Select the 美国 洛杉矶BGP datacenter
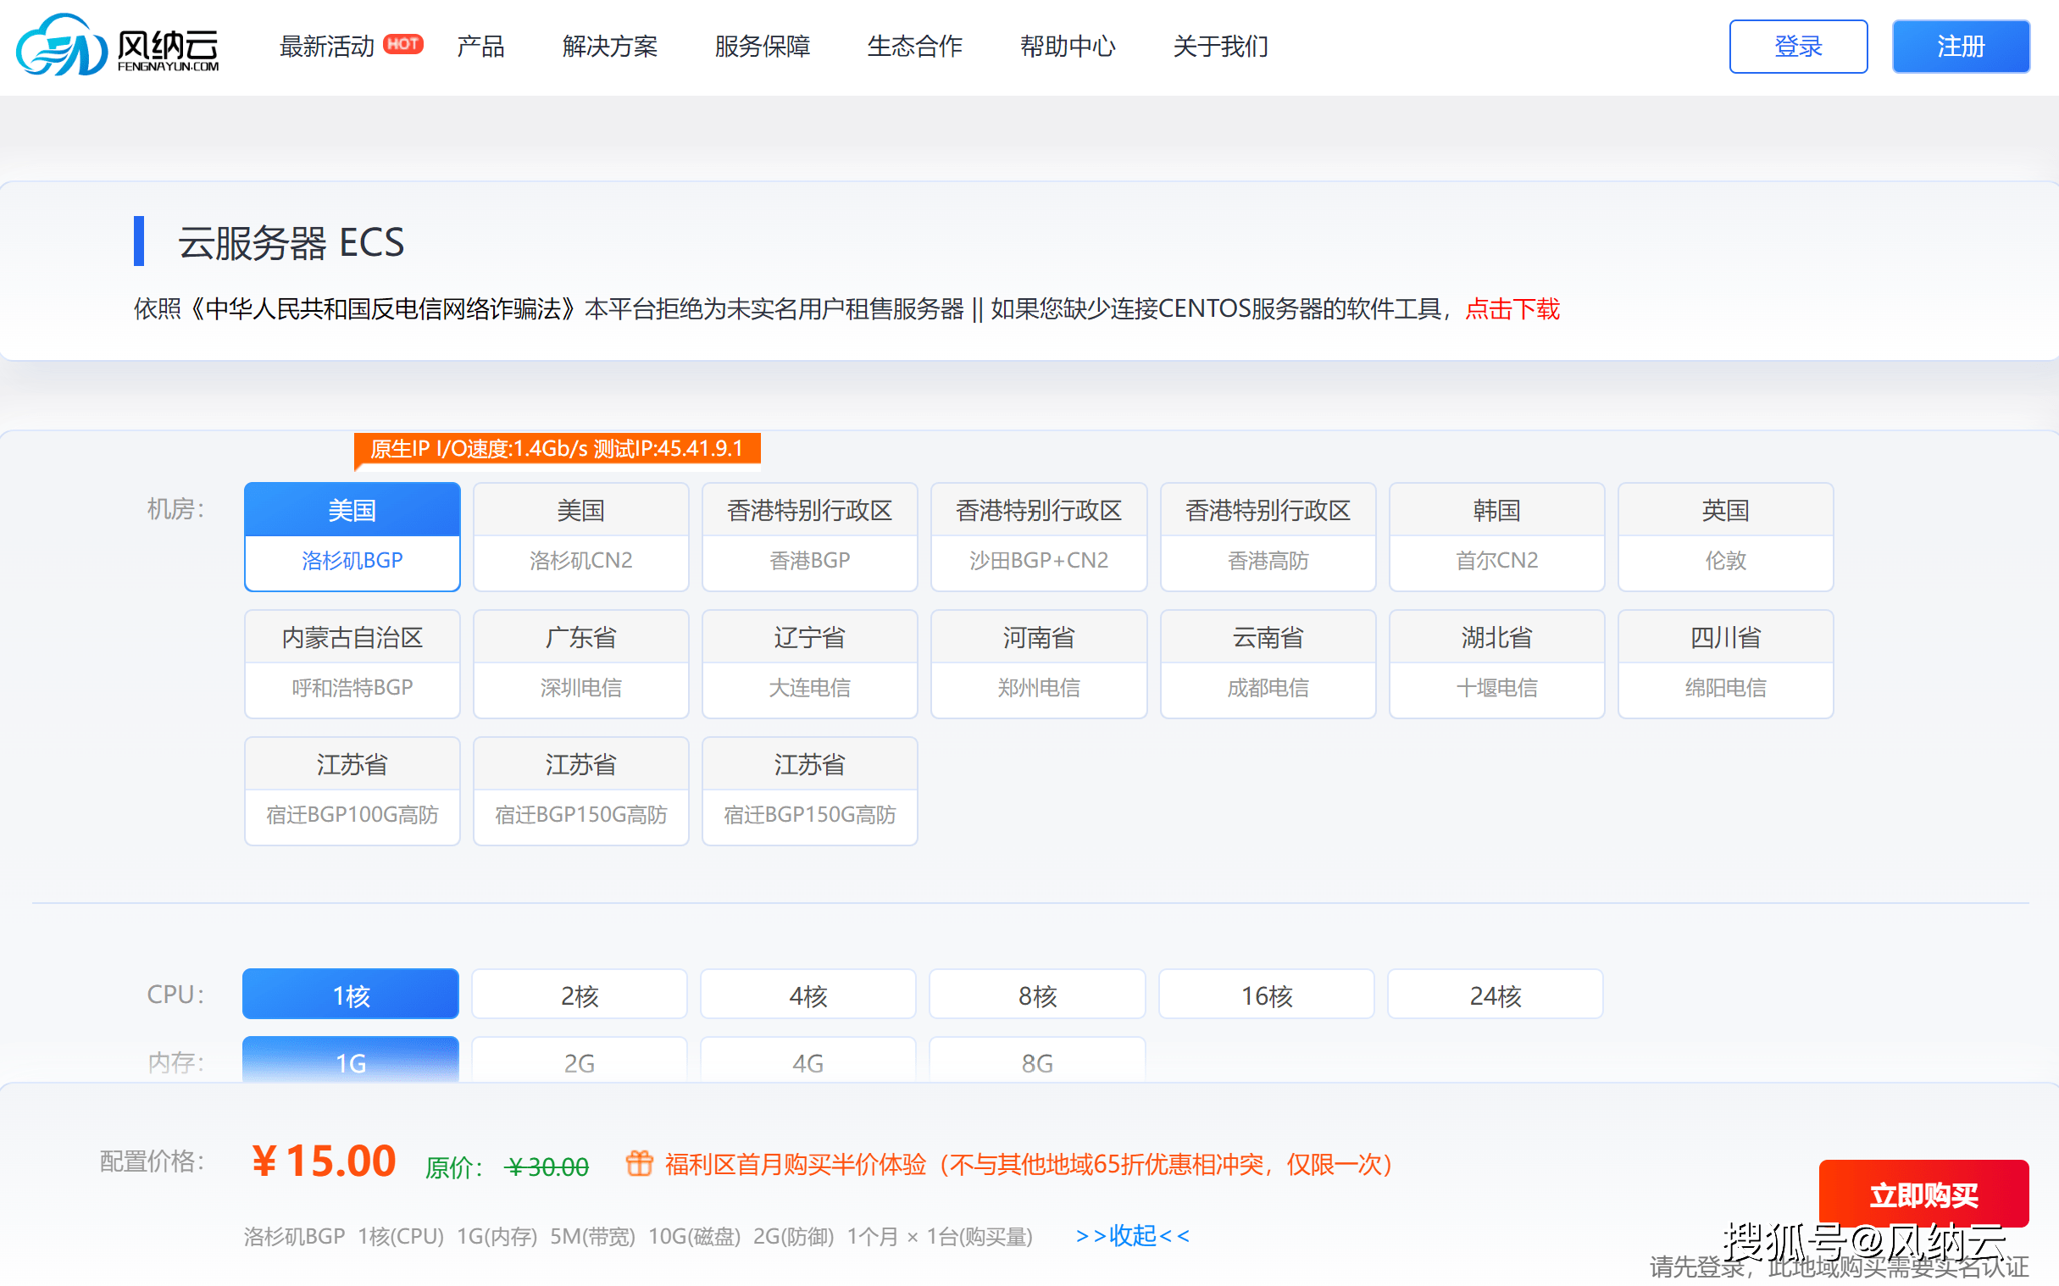Screen dimensions: 2059x1286 tap(352, 537)
